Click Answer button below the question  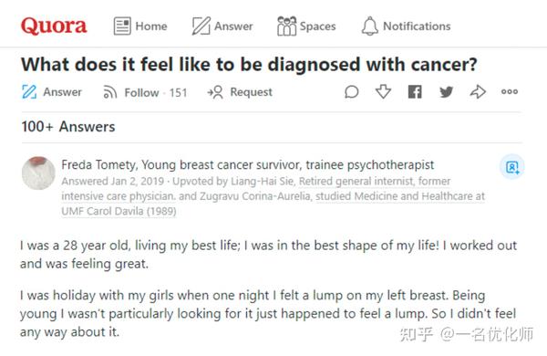(x=51, y=92)
